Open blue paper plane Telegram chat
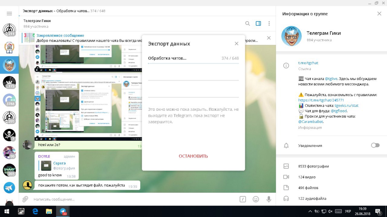 point(9,187)
